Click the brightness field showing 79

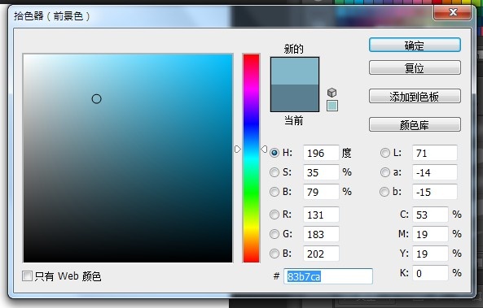point(321,192)
